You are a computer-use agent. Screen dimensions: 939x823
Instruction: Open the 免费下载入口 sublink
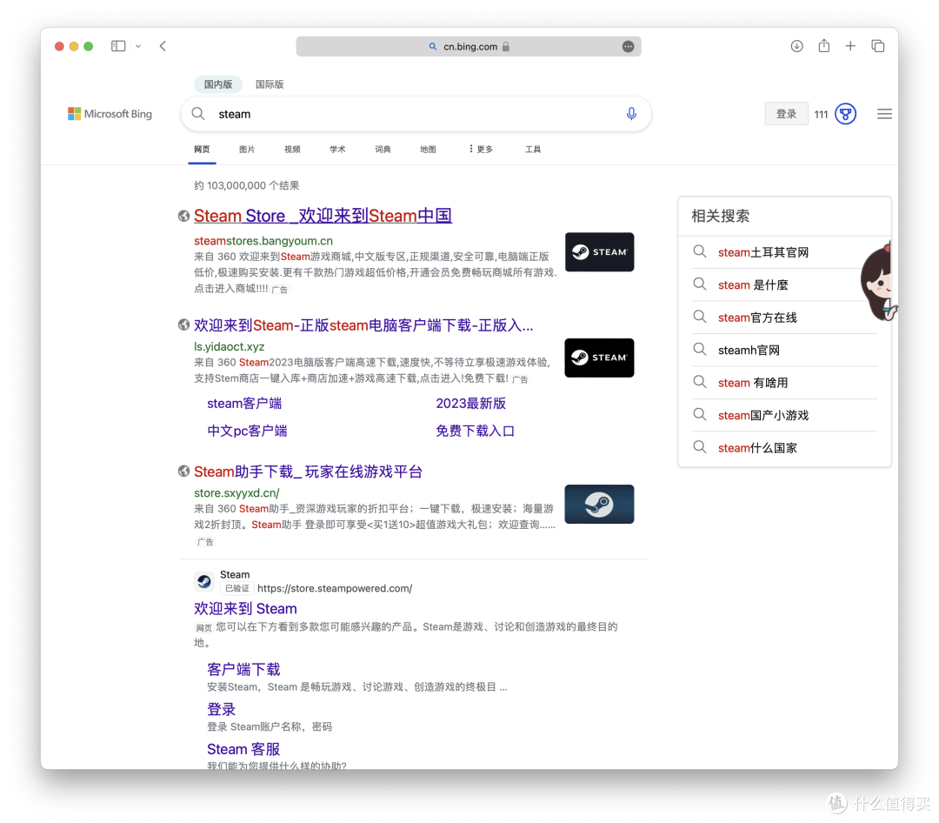pos(476,431)
